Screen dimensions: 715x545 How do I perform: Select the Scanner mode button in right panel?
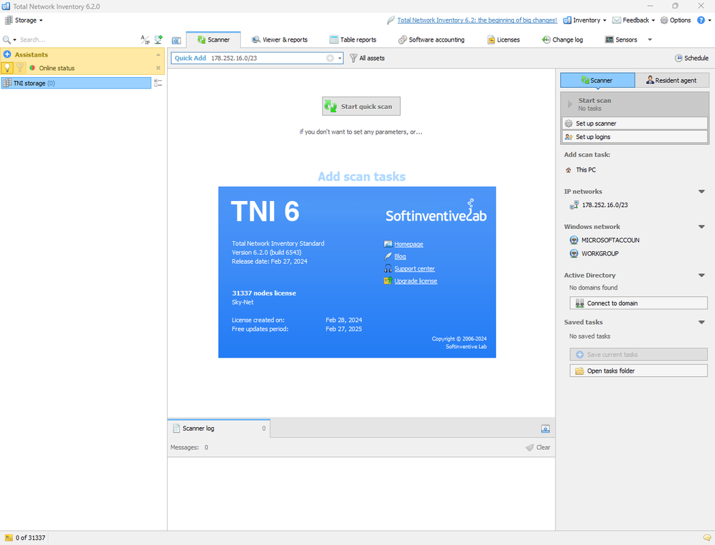pyautogui.click(x=597, y=80)
